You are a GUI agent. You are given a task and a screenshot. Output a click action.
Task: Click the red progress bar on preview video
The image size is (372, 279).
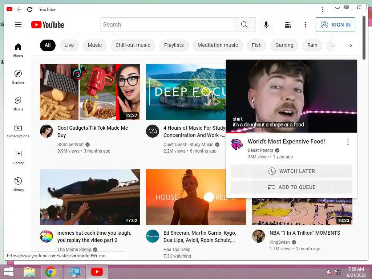[x=236, y=133]
